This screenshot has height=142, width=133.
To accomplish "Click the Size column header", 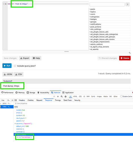I will click(x=3, y=100).
